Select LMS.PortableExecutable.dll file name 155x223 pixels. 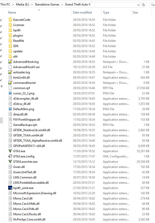click(x=31, y=183)
